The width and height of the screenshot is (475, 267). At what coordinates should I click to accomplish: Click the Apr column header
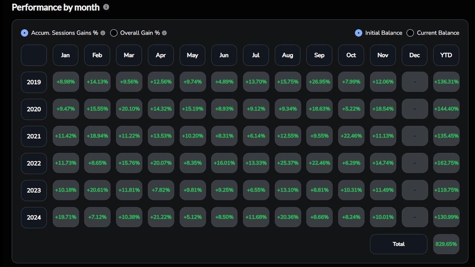[161, 55]
